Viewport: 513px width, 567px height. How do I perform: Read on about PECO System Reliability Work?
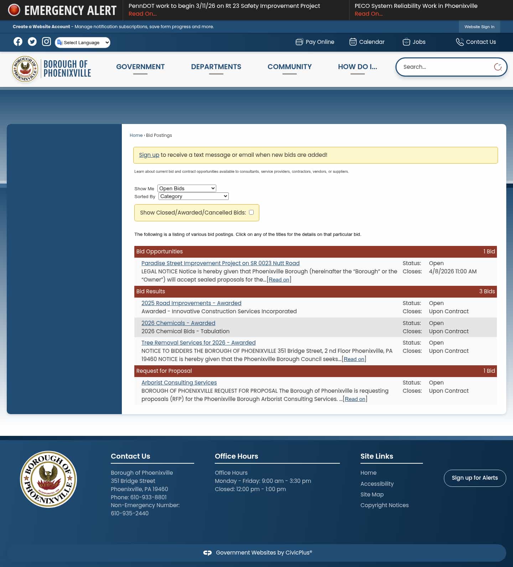click(x=368, y=14)
